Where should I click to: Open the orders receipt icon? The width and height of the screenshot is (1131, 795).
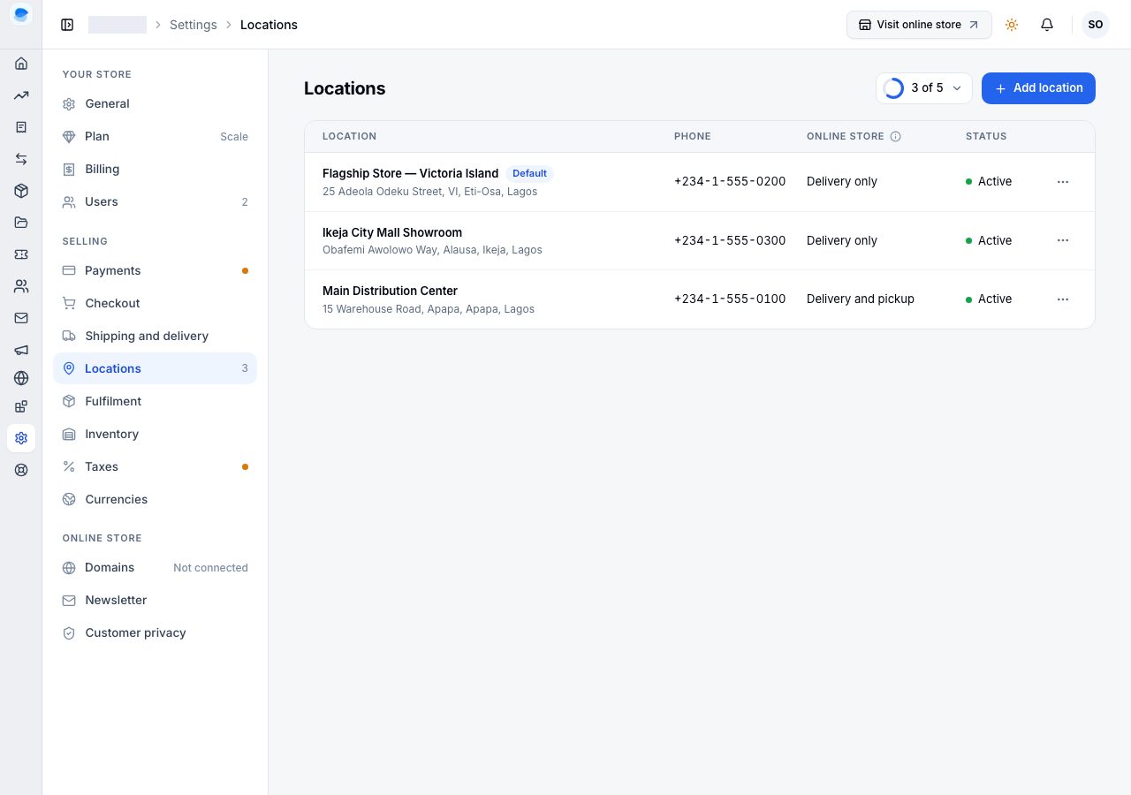21,127
